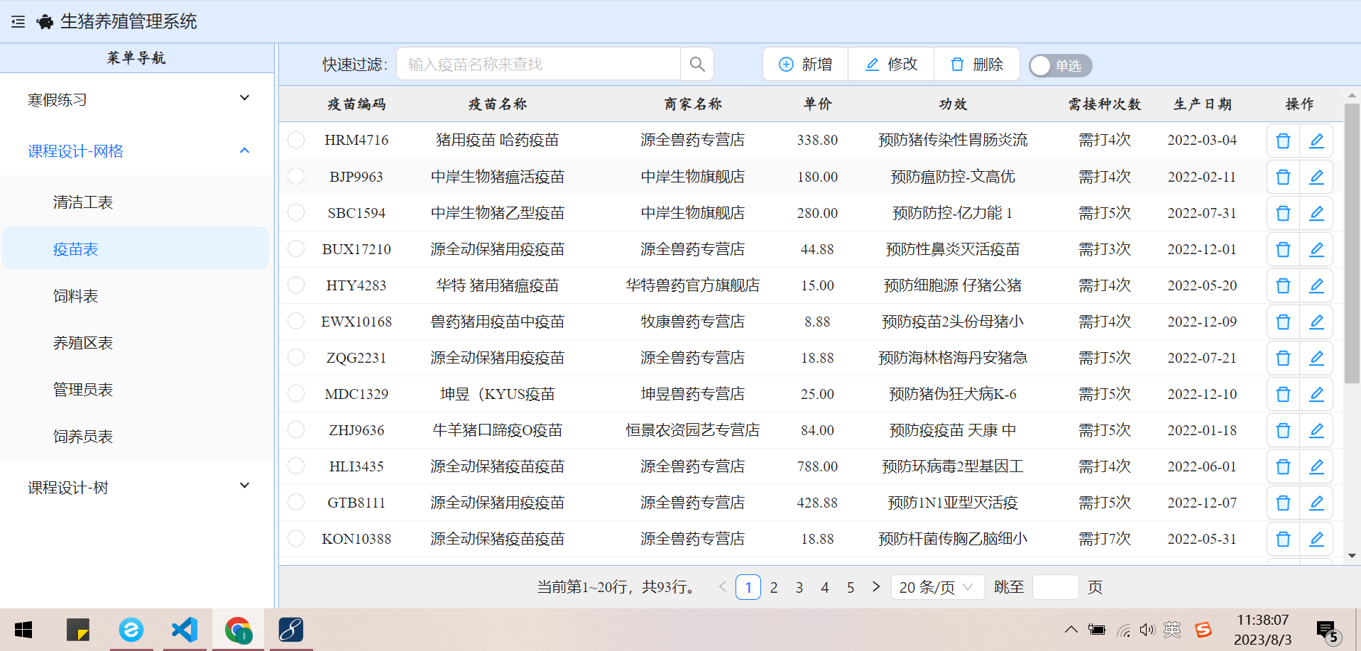Image resolution: width=1361 pixels, height=651 pixels.
Task: Edit row HRM4716 with pencil icon
Action: 1316,141
